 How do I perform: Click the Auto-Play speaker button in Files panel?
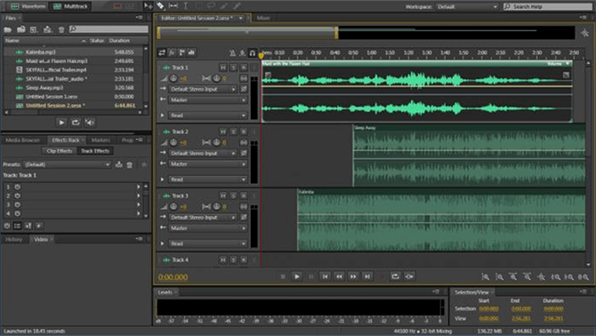point(89,123)
